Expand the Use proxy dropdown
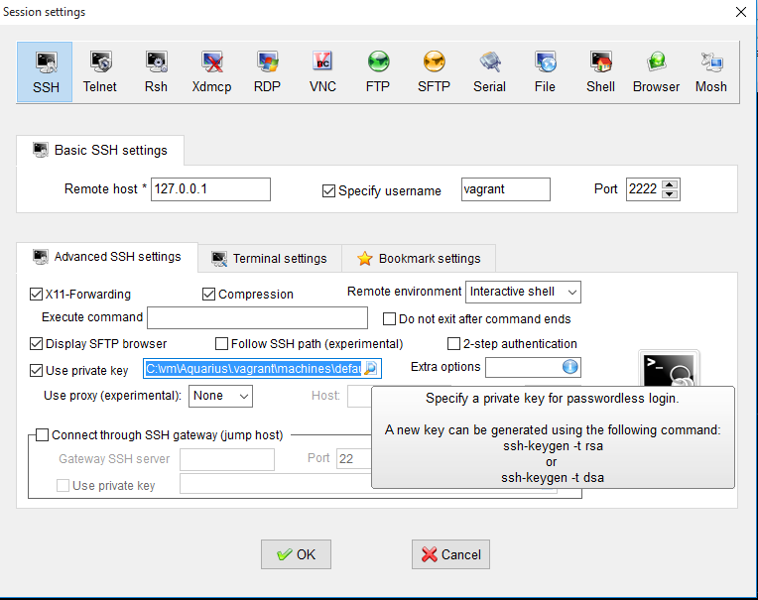758x600 pixels. [220, 396]
